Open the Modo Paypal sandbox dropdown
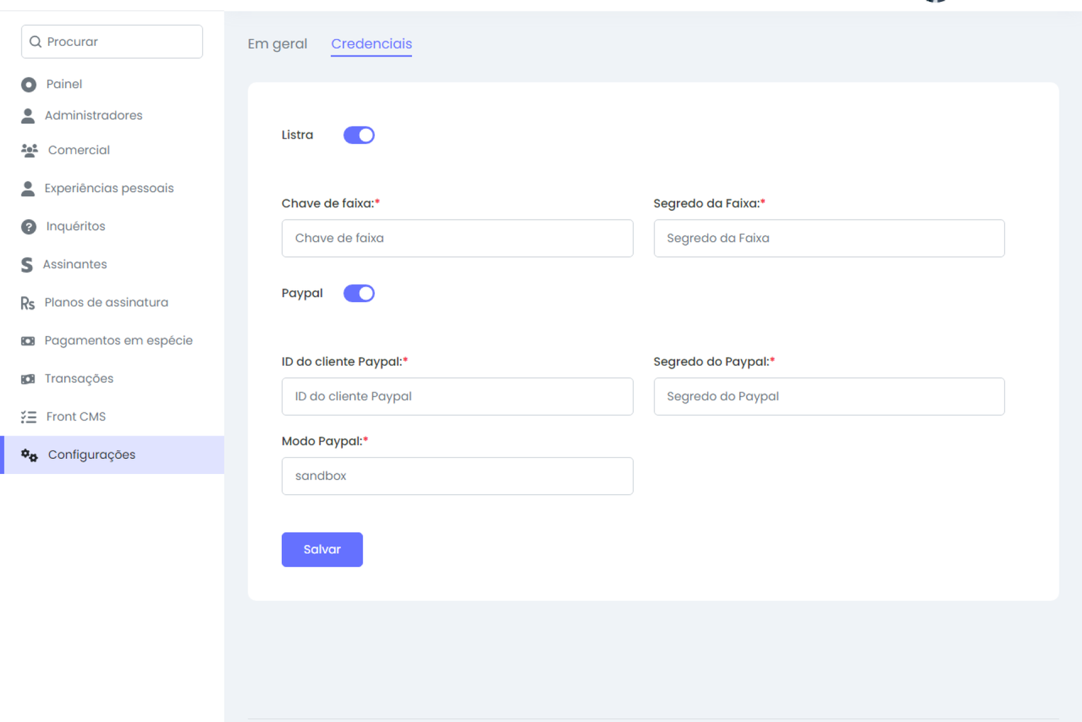Viewport: 1082px width, 722px height. click(457, 476)
